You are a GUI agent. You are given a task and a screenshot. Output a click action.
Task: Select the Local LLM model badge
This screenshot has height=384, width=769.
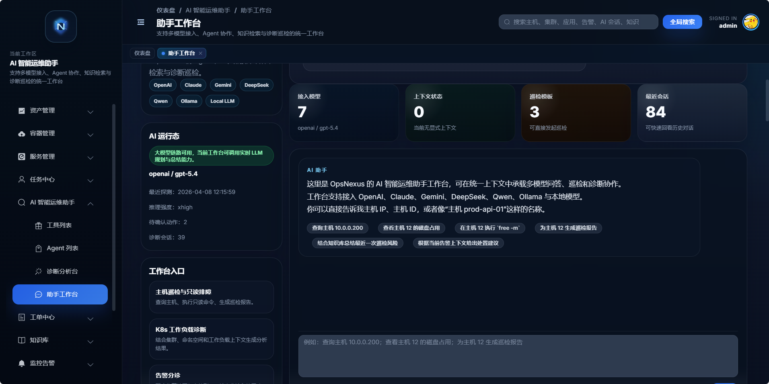pyautogui.click(x=222, y=101)
